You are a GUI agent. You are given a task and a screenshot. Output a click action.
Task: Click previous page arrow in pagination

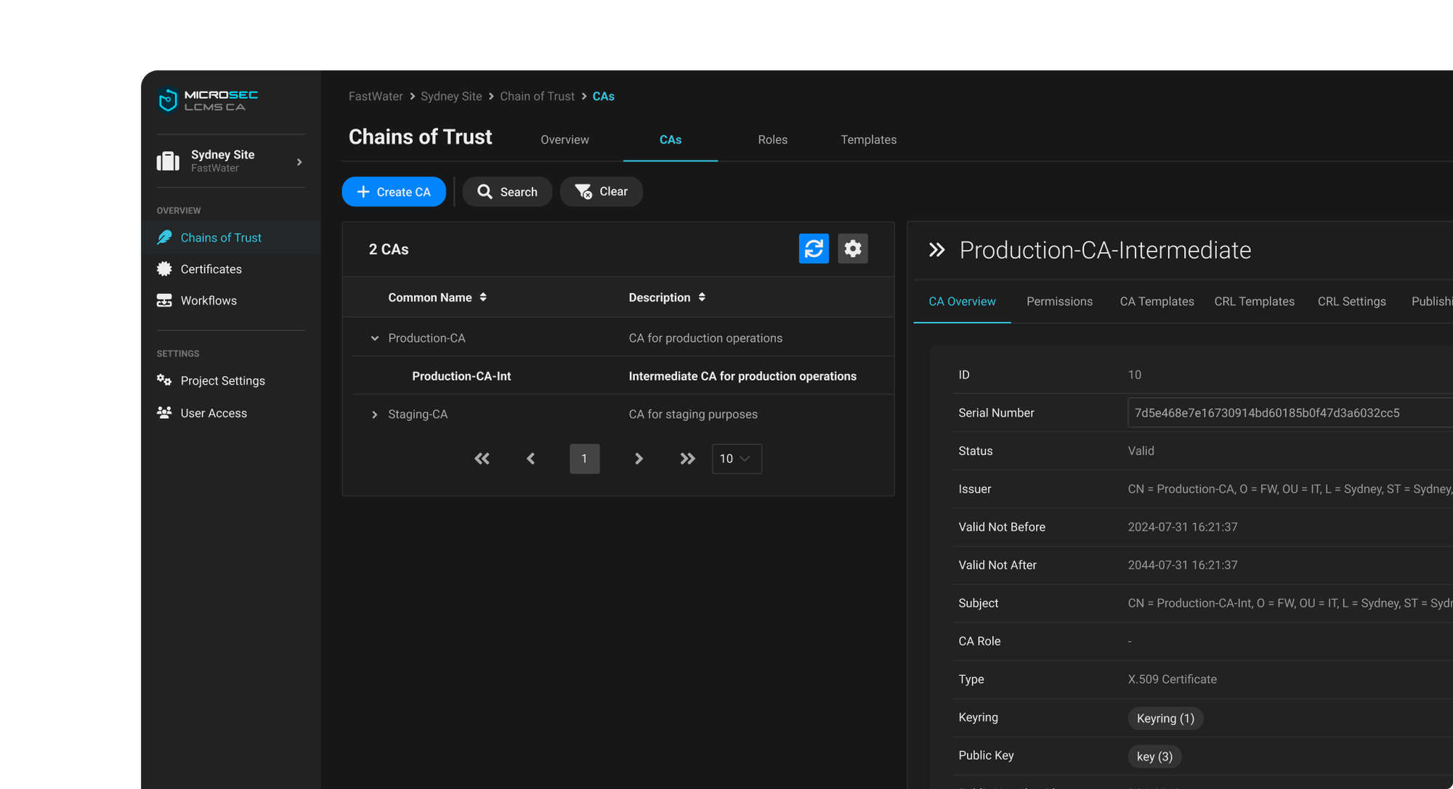tap(530, 459)
